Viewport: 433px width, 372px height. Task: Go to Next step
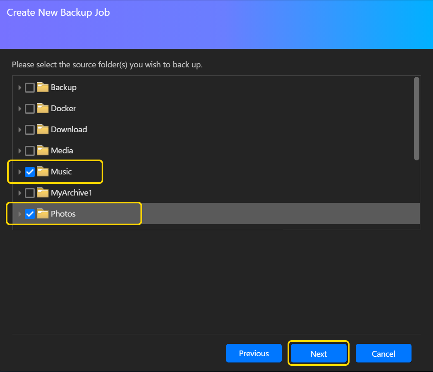pyautogui.click(x=319, y=353)
